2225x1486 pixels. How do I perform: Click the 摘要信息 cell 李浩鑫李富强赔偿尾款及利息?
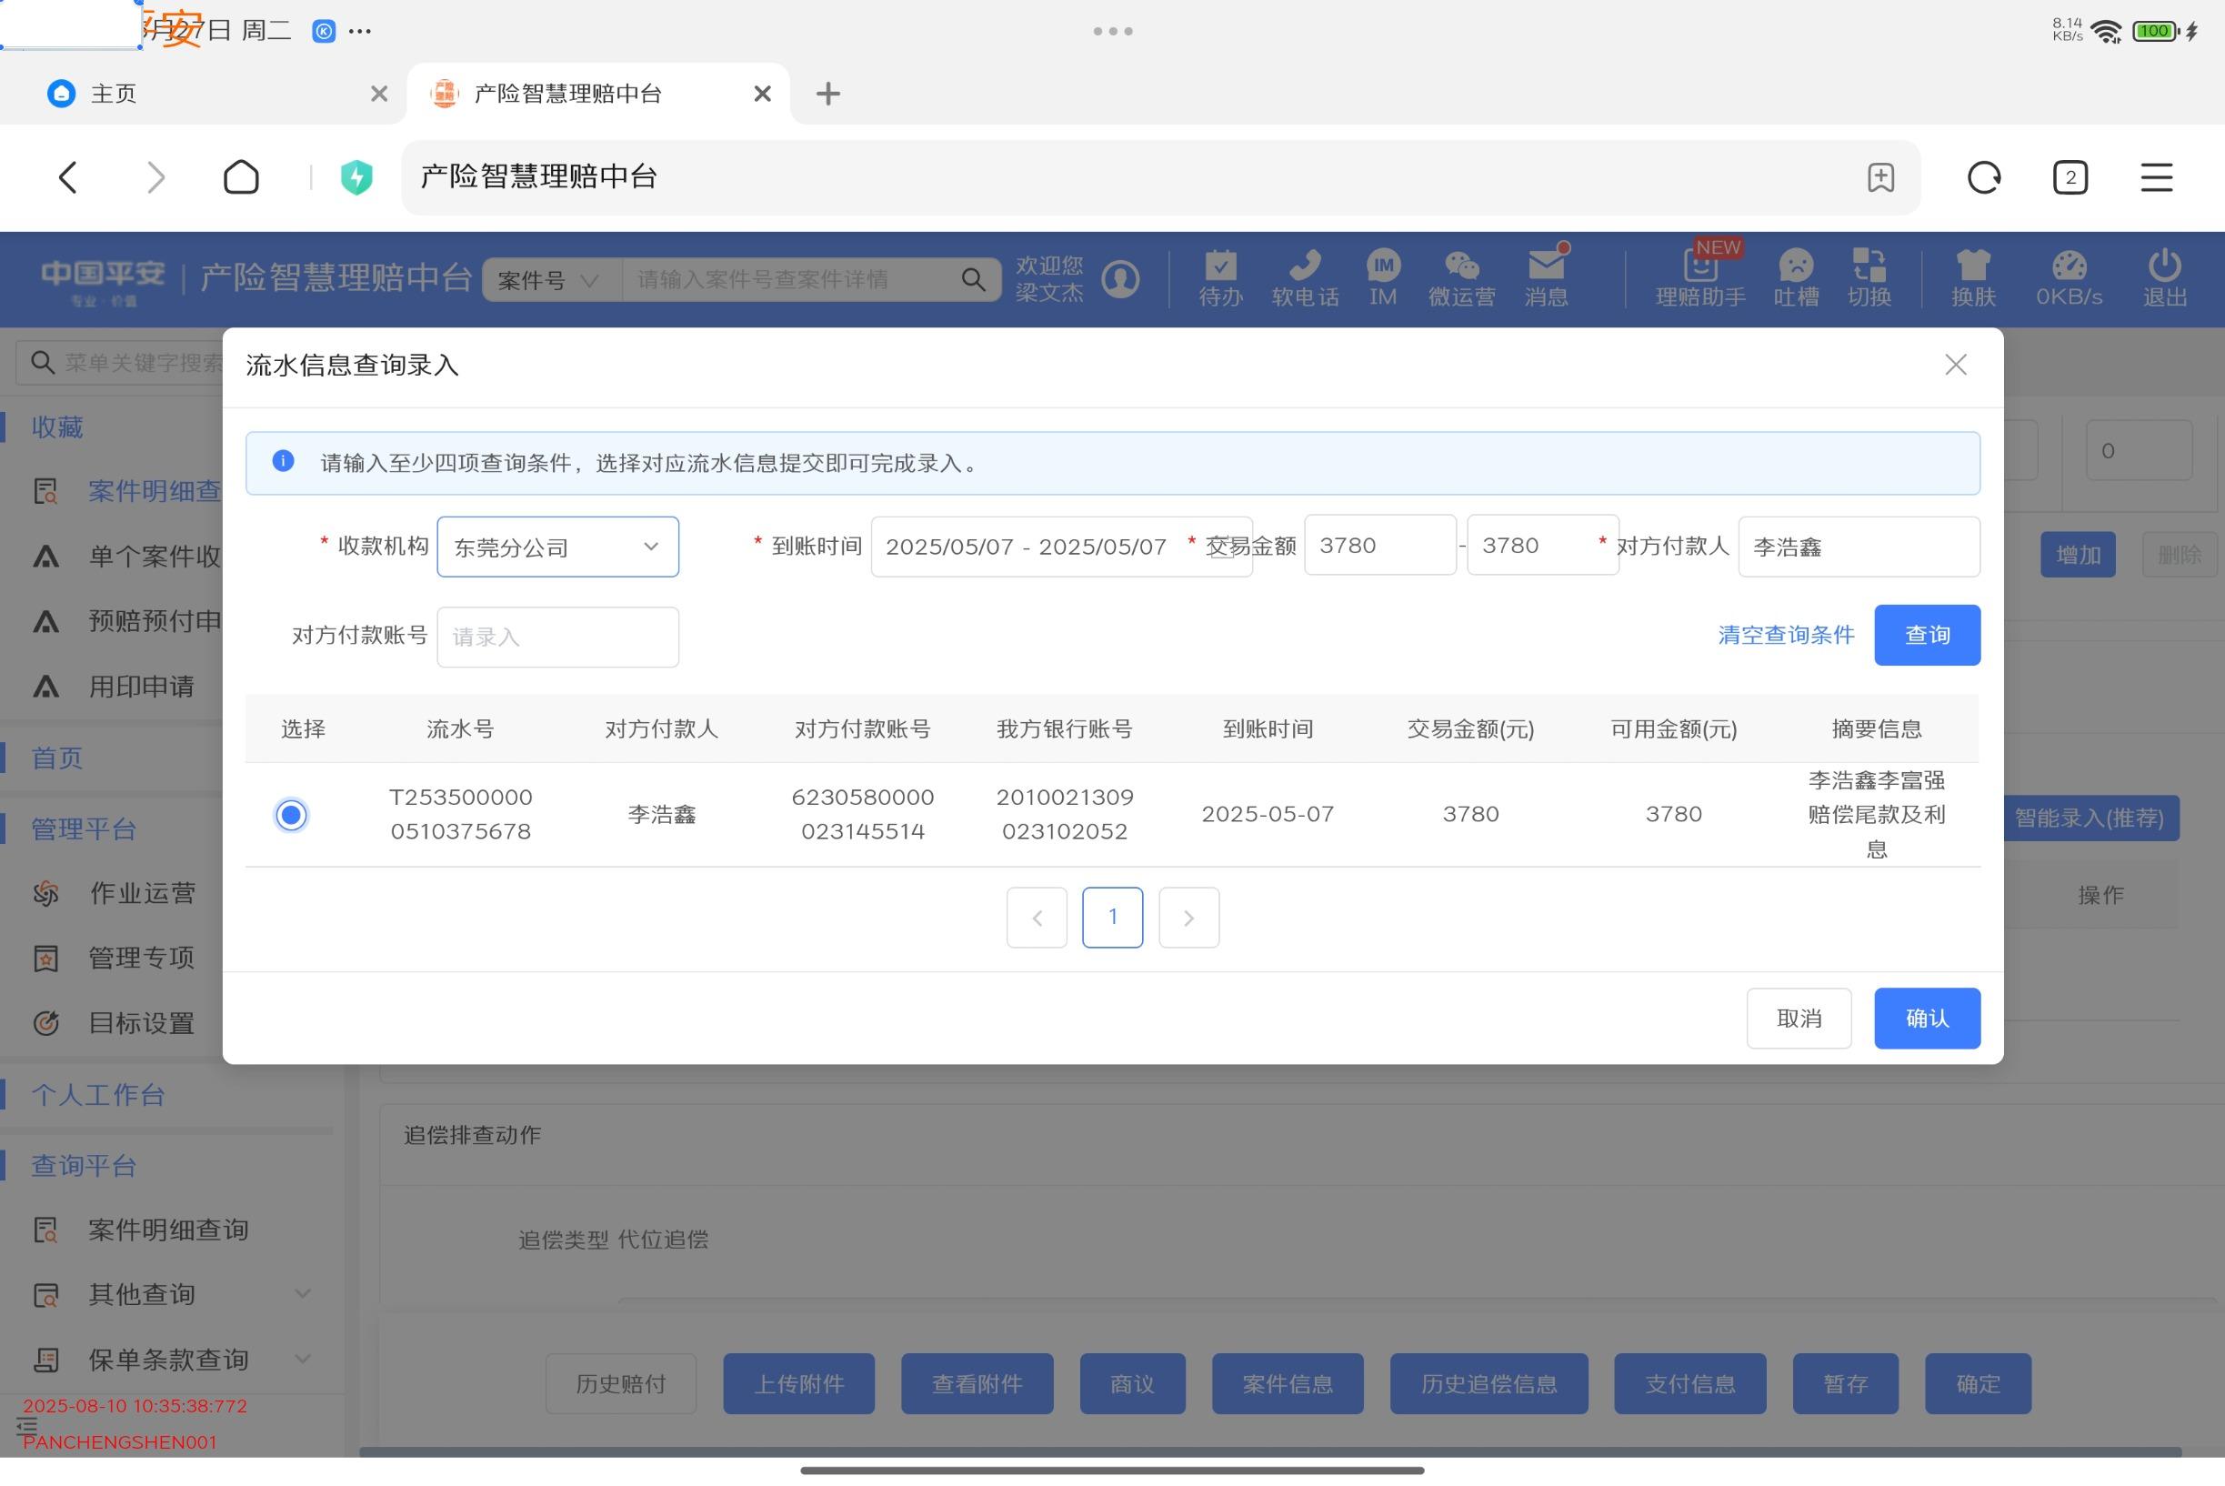point(1876,815)
